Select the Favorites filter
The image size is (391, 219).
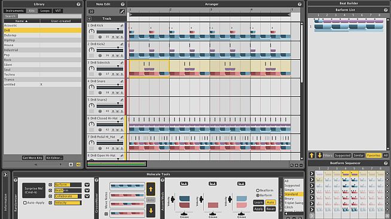coord(374,156)
